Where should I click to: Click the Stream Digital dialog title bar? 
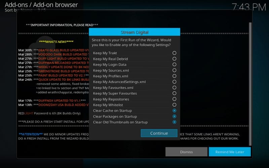point(134,32)
